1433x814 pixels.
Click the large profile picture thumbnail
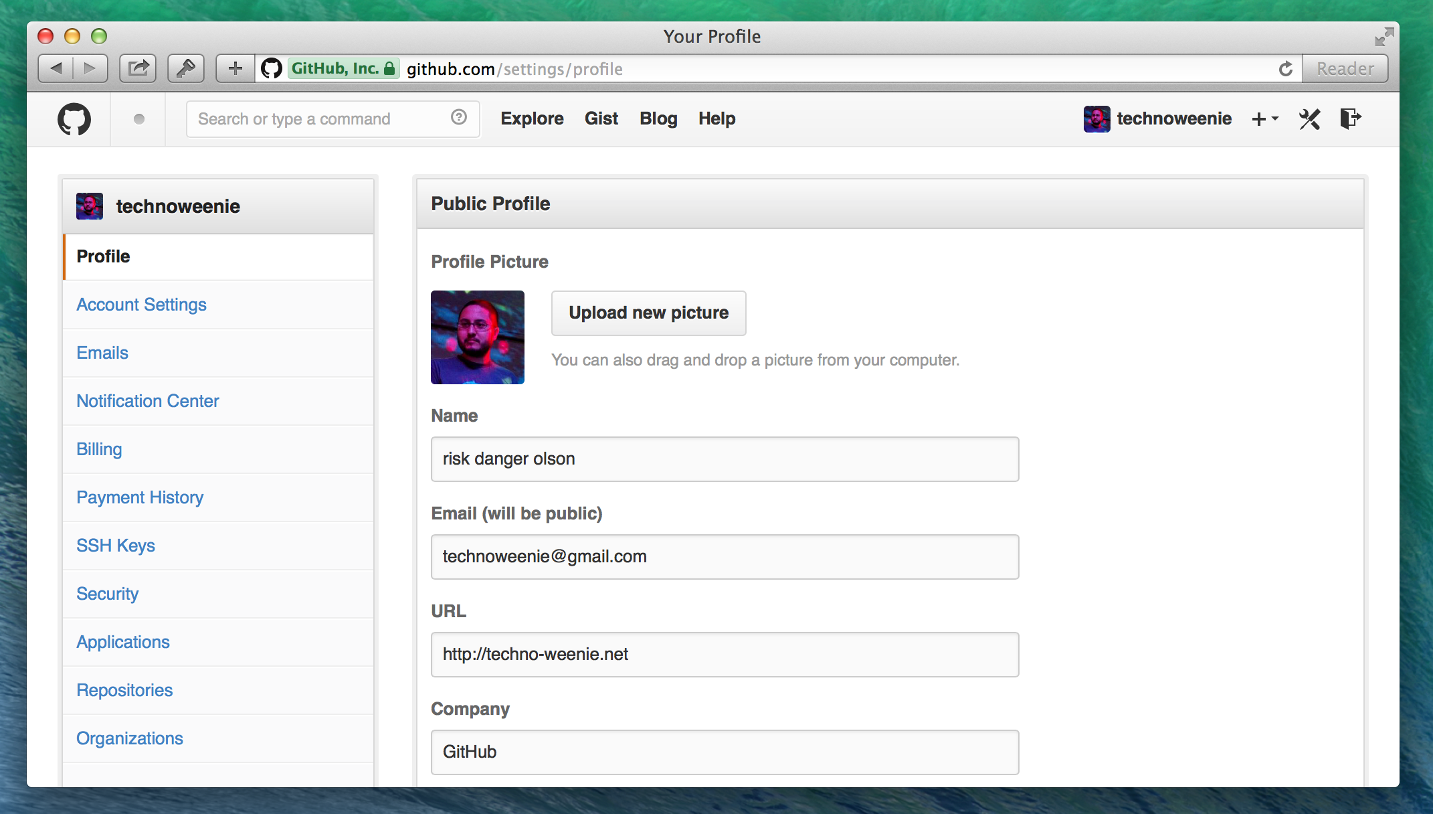[x=477, y=337]
